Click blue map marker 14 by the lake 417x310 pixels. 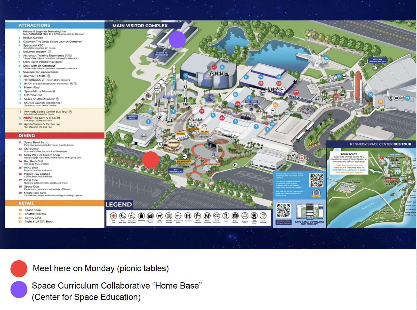pyautogui.click(x=326, y=58)
